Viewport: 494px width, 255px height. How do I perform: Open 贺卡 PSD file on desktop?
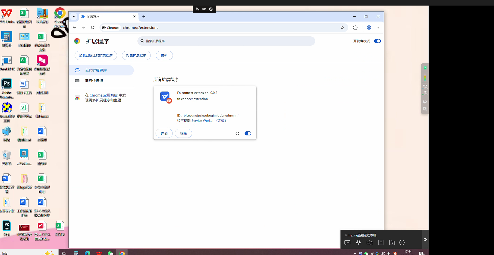pyautogui.click(x=7, y=228)
